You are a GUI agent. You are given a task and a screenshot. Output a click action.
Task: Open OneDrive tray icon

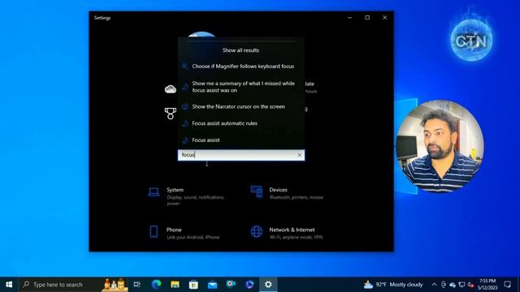[x=453, y=285]
